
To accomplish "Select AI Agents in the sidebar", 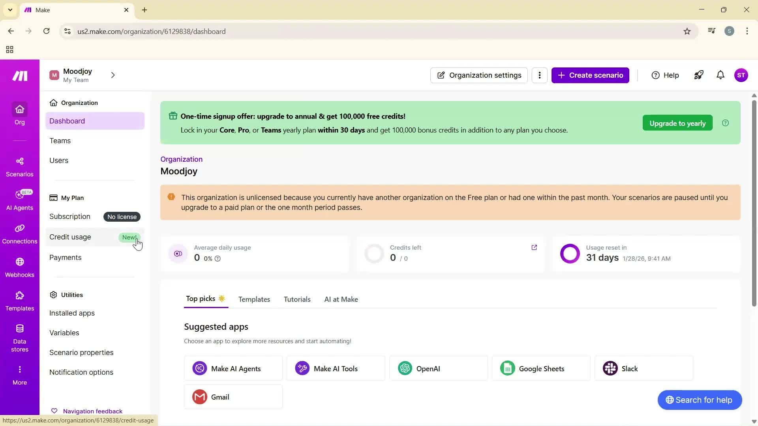I will 19,200.
